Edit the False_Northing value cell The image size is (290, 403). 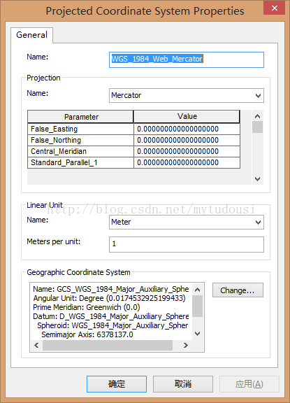(187, 141)
